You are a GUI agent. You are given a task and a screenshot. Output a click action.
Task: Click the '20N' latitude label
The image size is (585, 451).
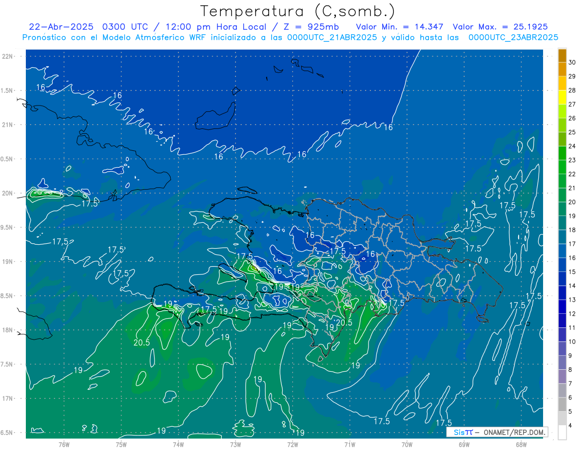pos(8,193)
